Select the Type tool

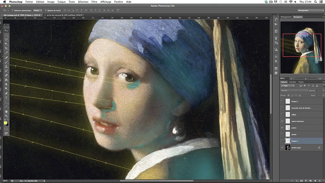(6, 98)
